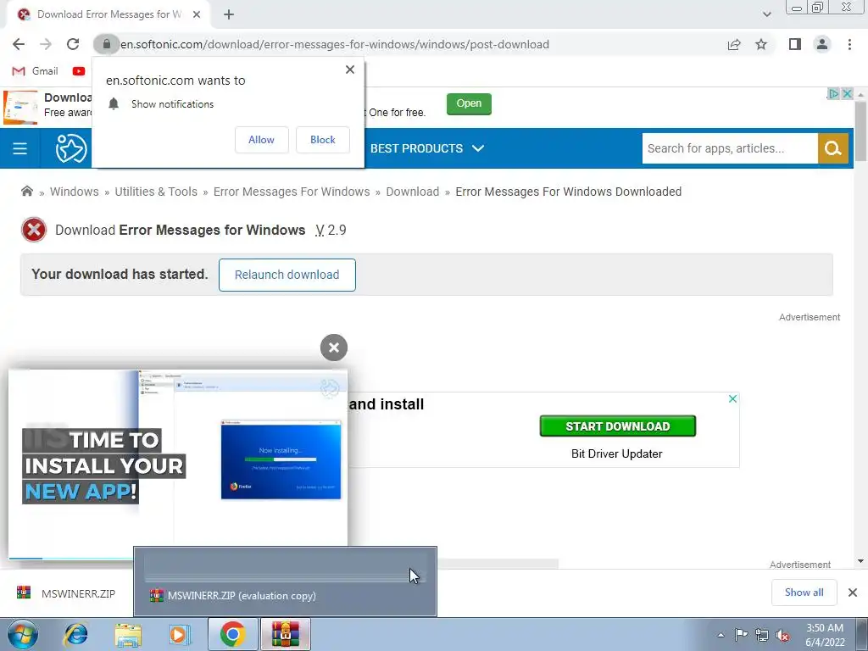Switch to Chrome taskbar icon

coord(232,634)
